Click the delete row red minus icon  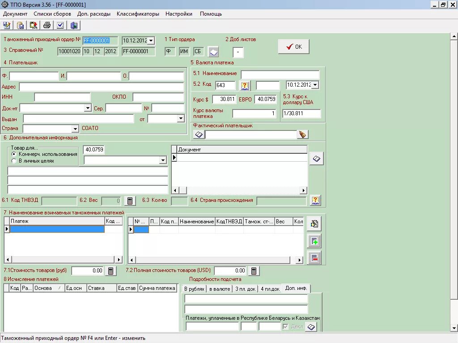click(314, 258)
